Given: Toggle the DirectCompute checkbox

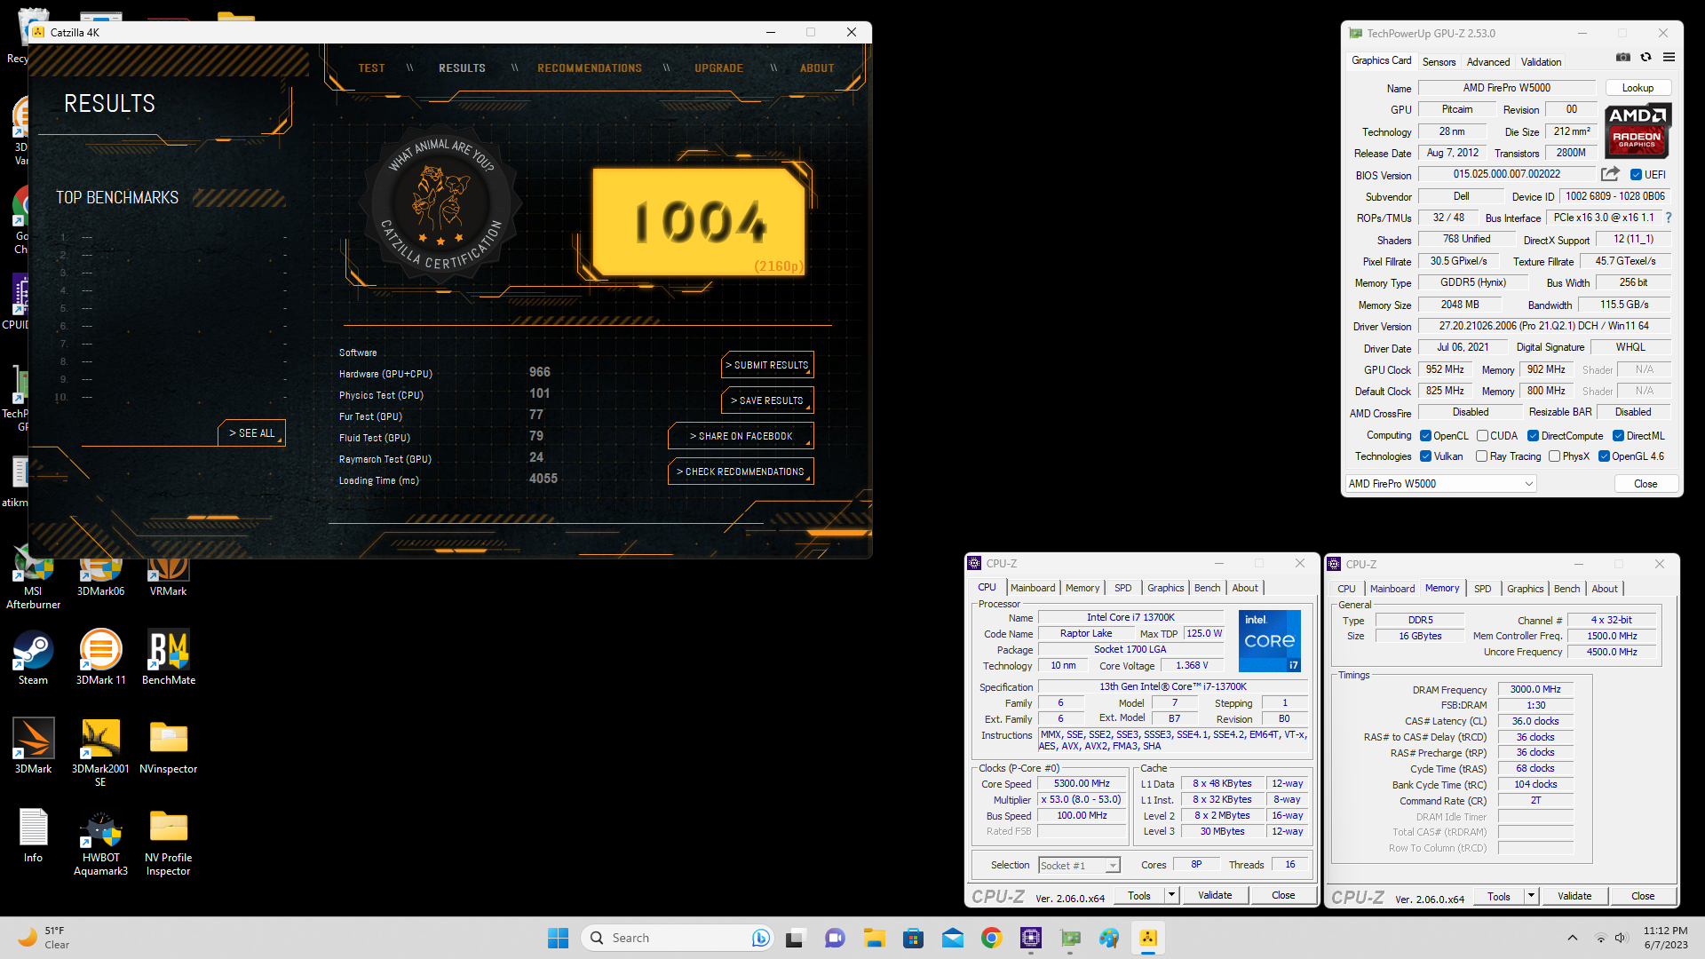Looking at the screenshot, I should tap(1533, 436).
